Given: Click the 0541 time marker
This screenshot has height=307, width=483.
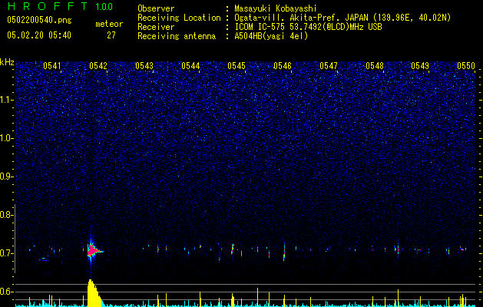Looking at the screenshot, I should click(52, 66).
